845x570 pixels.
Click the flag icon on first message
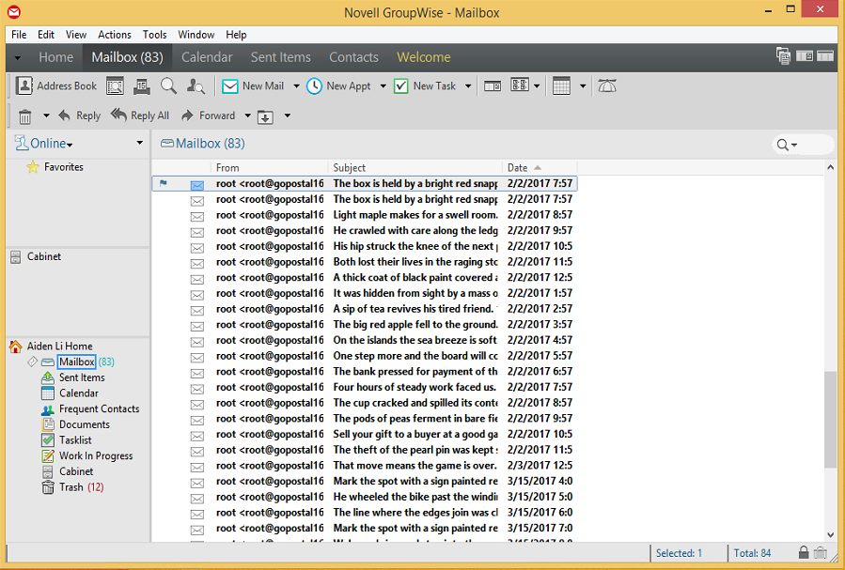tap(164, 184)
